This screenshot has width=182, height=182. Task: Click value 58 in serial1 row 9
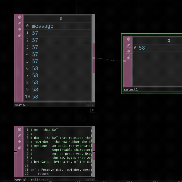[x=61, y=90]
